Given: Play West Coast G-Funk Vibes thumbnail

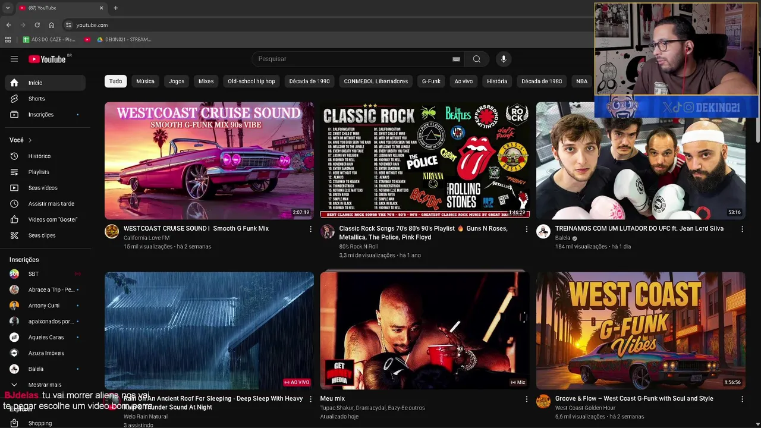Looking at the screenshot, I should tap(640, 331).
